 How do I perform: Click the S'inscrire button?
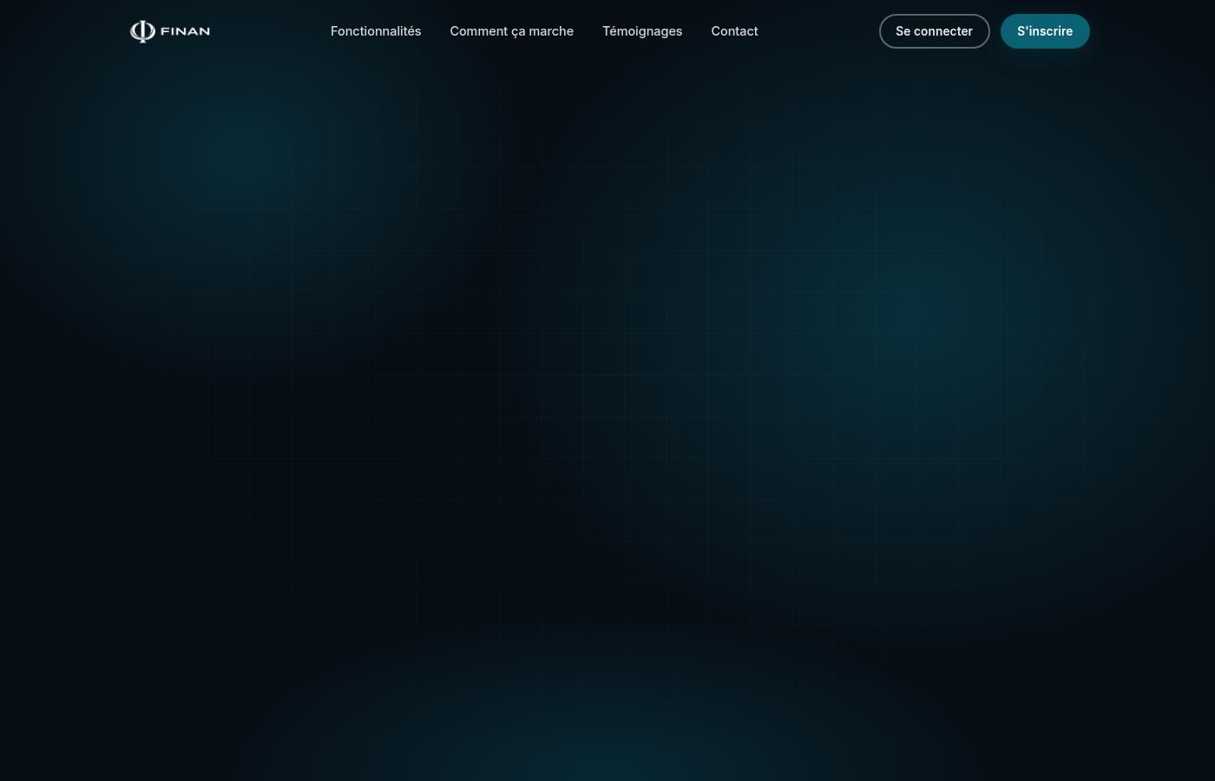[x=1045, y=31]
